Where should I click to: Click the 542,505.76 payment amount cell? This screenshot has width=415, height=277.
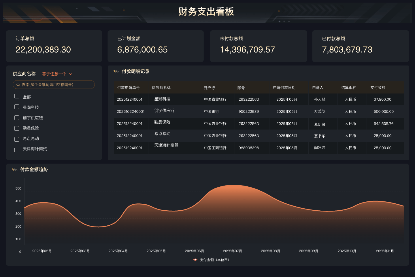coord(383,123)
